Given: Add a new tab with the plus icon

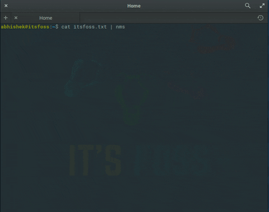Looking at the screenshot, I should (6, 18).
